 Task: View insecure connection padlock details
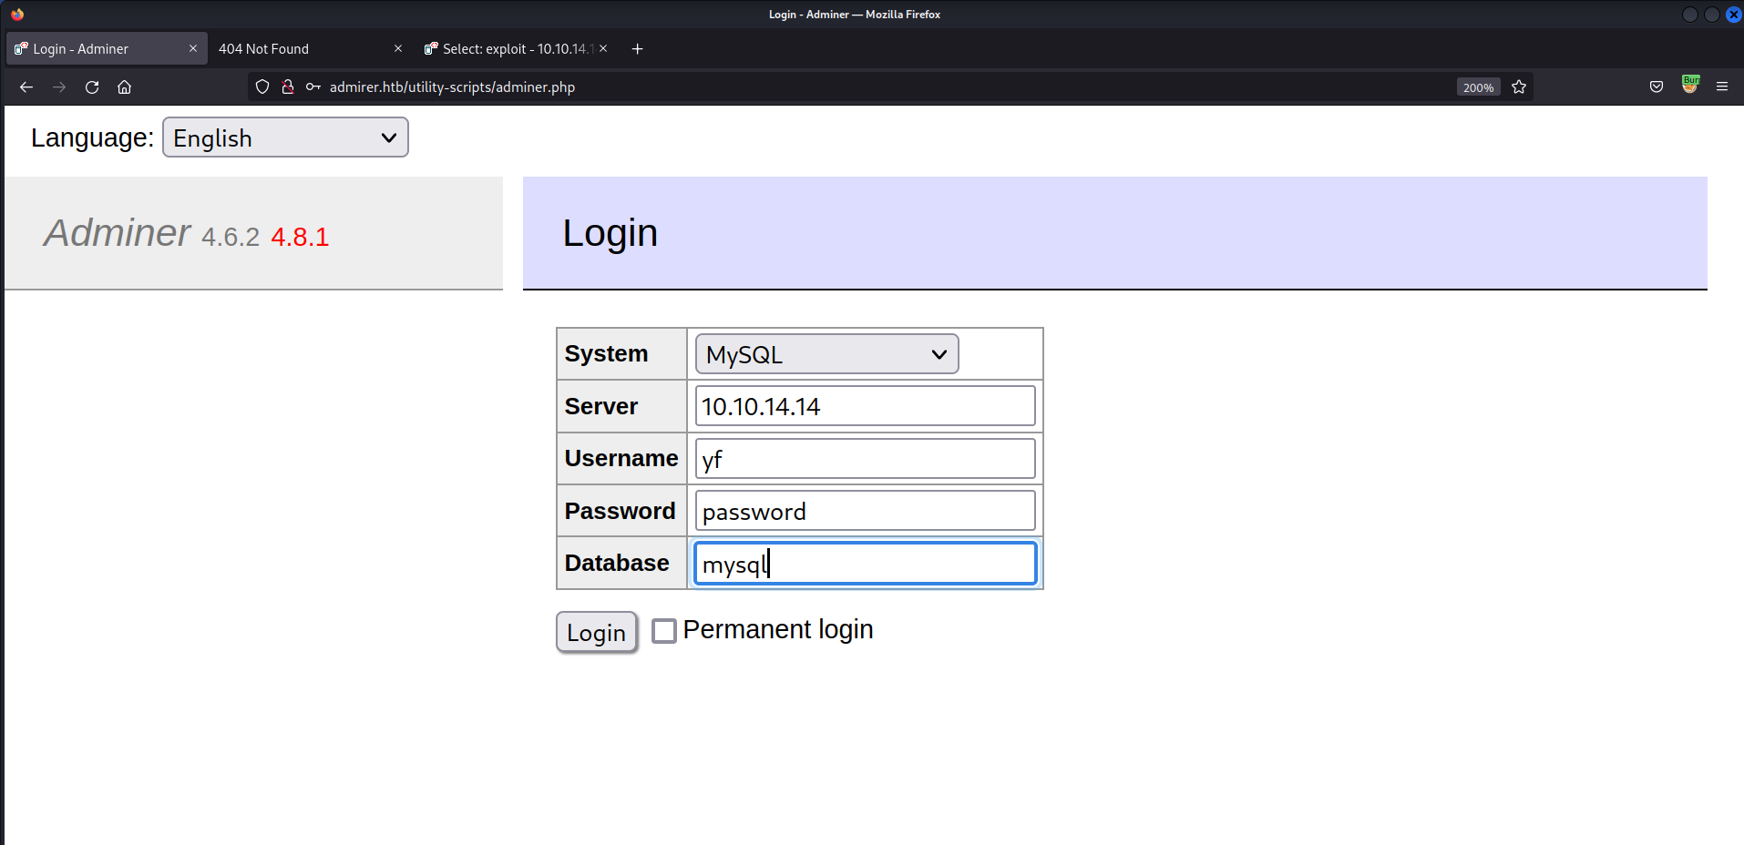(288, 87)
